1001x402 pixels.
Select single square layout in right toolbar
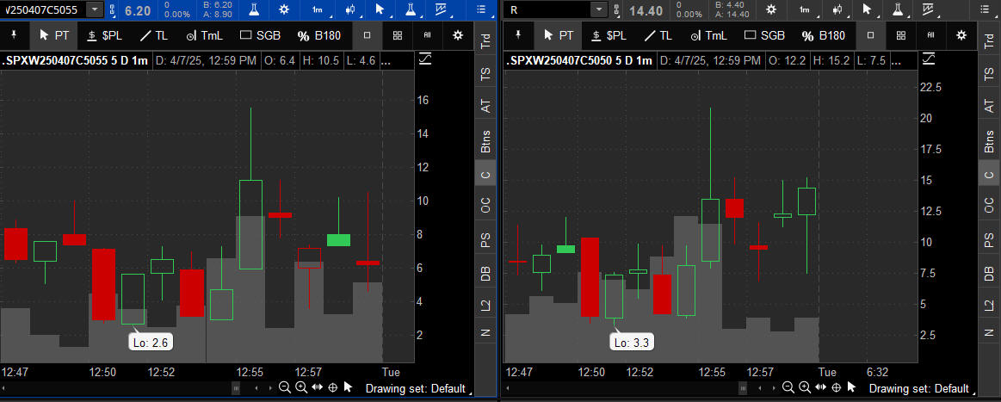coord(871,36)
